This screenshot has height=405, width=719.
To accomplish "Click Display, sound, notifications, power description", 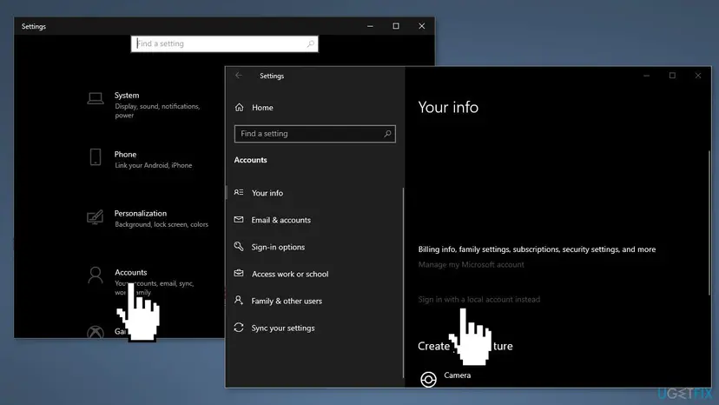I will coord(157,110).
